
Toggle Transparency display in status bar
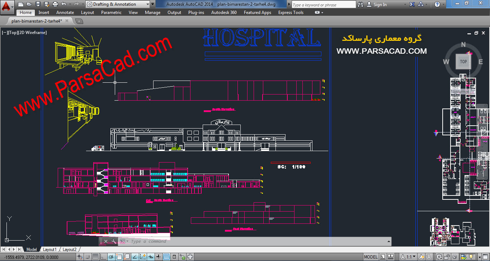166,257
